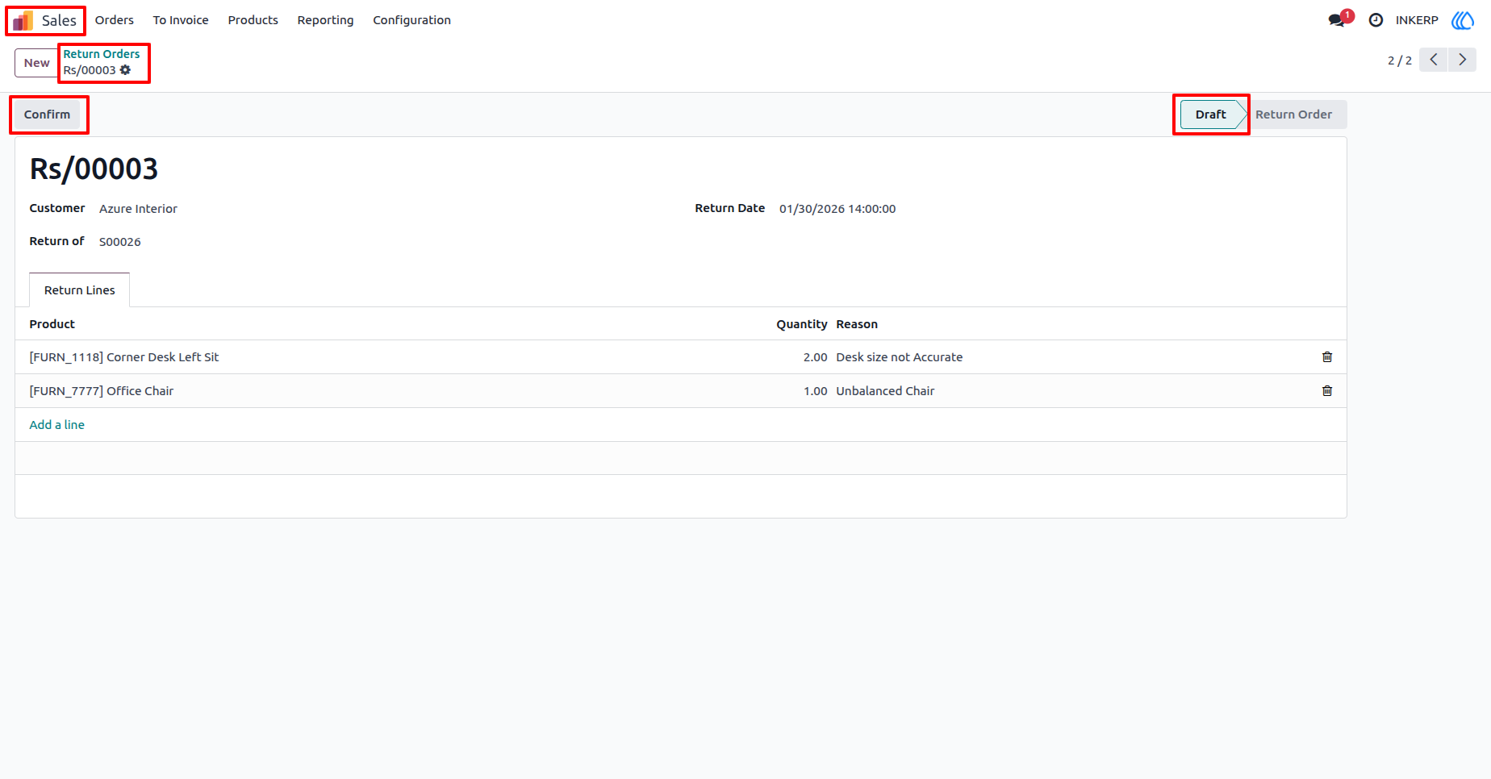This screenshot has width=1491, height=779.
Task: Follow the Return Orders breadcrumb link
Action: [x=102, y=54]
